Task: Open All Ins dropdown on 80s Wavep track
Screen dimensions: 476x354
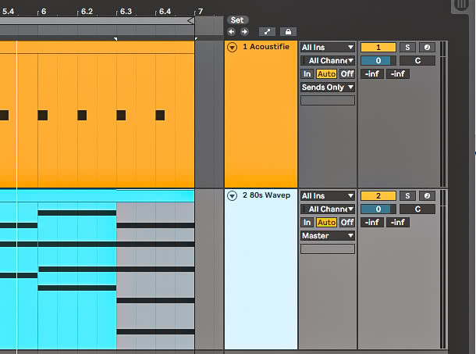Action: [328, 196]
